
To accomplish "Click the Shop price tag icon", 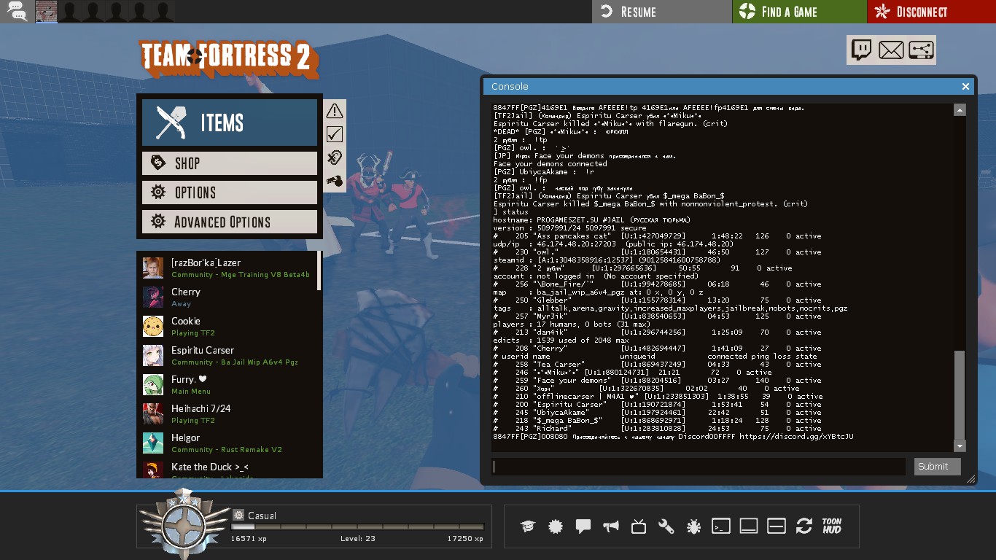I will coord(158,163).
